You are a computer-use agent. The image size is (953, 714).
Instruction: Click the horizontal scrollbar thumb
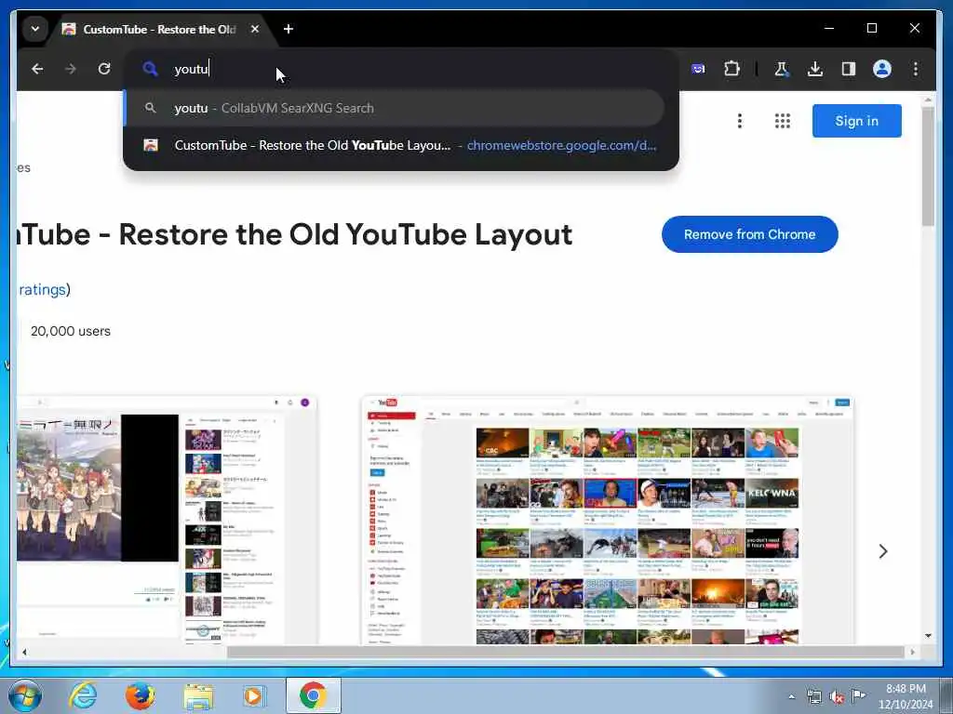point(565,652)
